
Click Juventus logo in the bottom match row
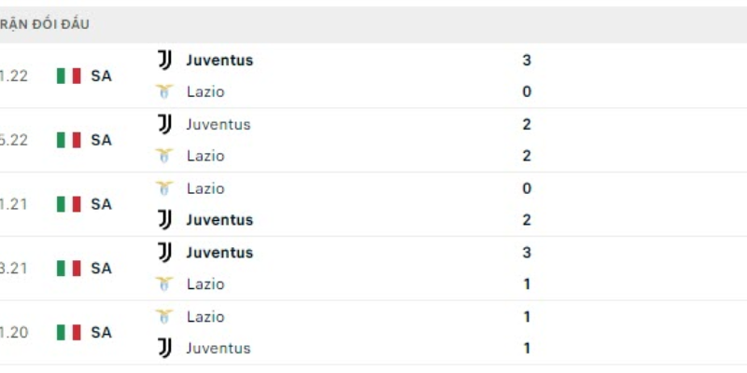pos(164,348)
